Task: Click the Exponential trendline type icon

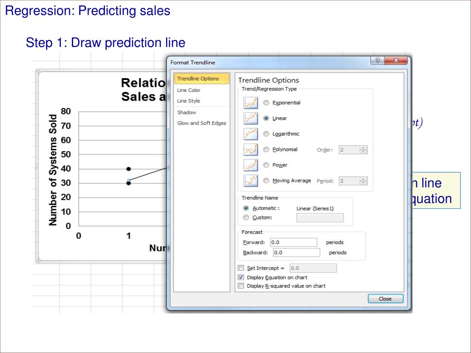Action: pos(251,102)
